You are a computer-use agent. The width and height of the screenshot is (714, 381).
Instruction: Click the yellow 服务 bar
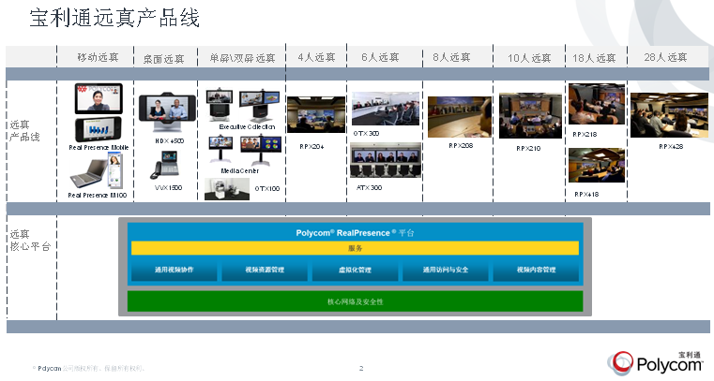355,248
